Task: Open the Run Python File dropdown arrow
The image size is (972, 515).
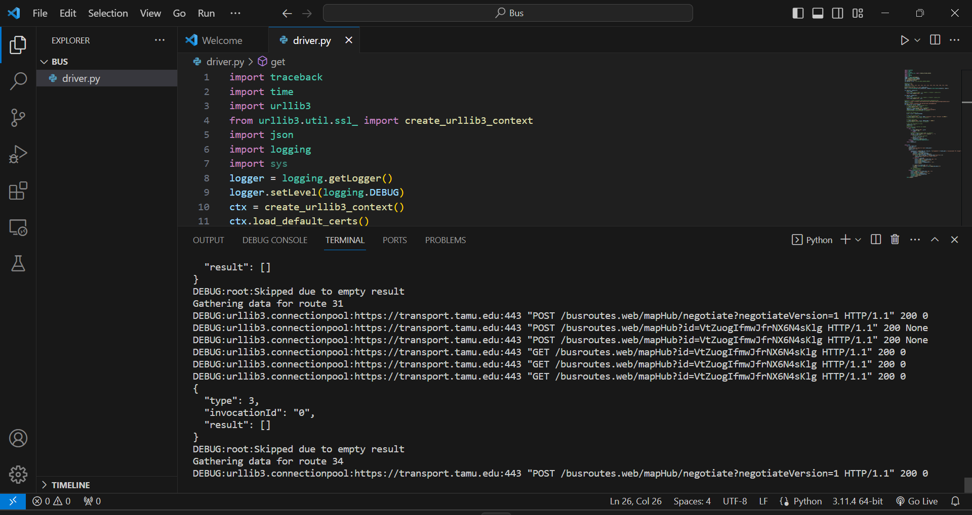Action: click(917, 40)
